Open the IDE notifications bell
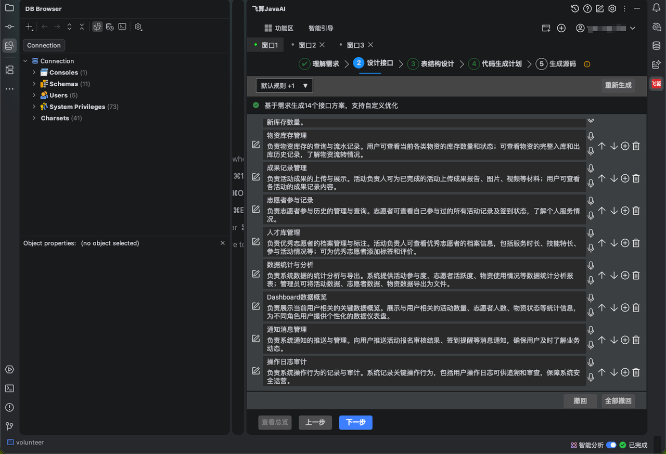Viewport: 666px width, 454px height. [657, 8]
